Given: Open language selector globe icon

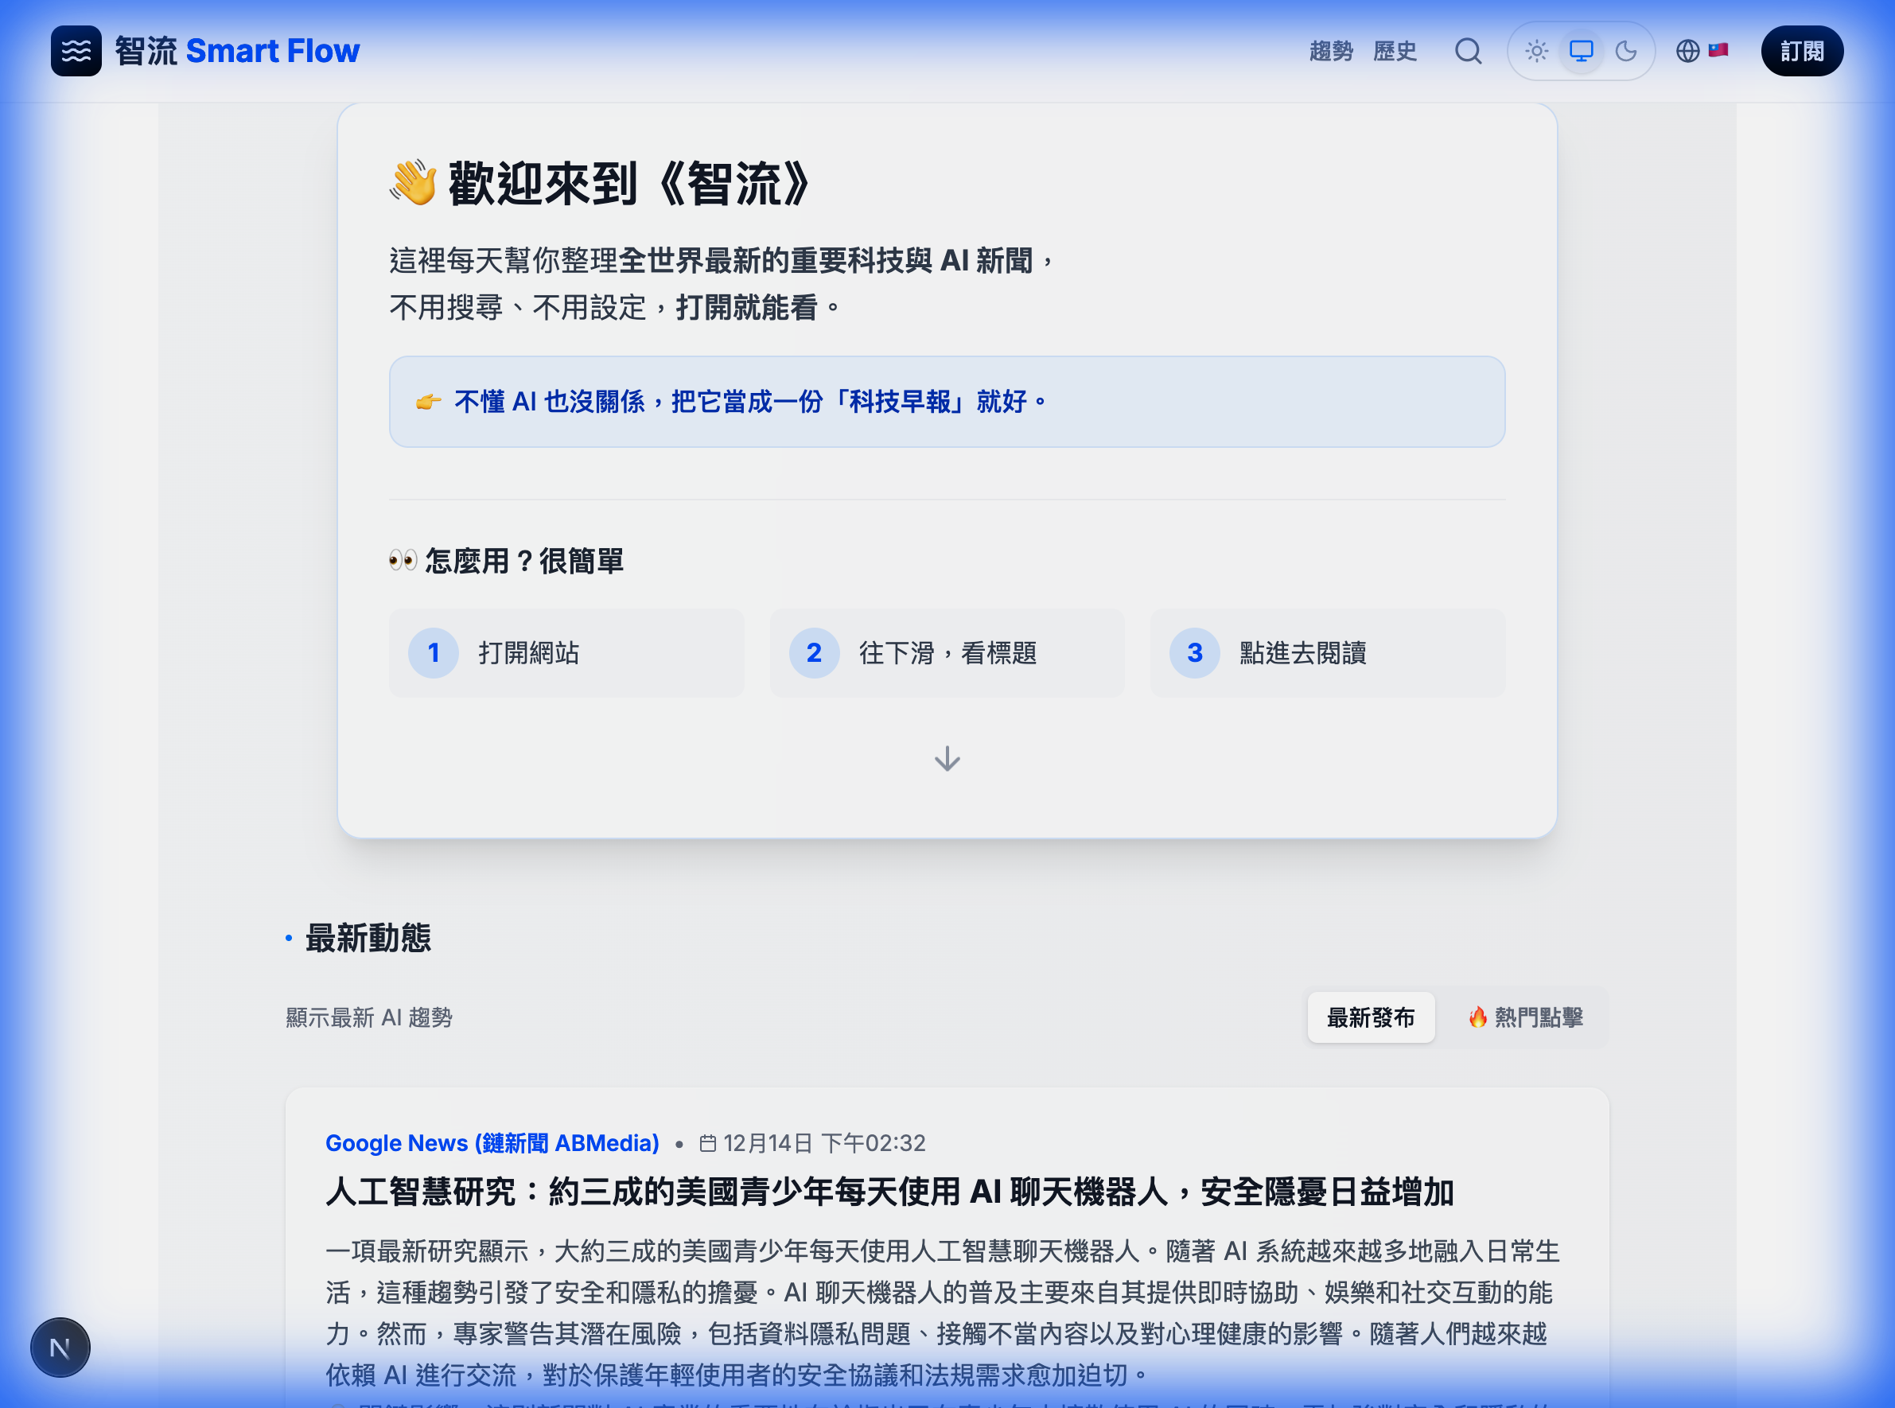Looking at the screenshot, I should 1688,51.
